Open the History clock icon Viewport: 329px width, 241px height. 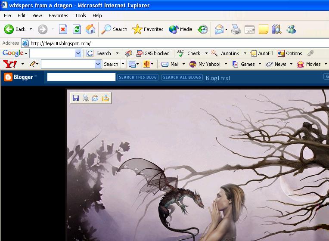click(x=203, y=29)
